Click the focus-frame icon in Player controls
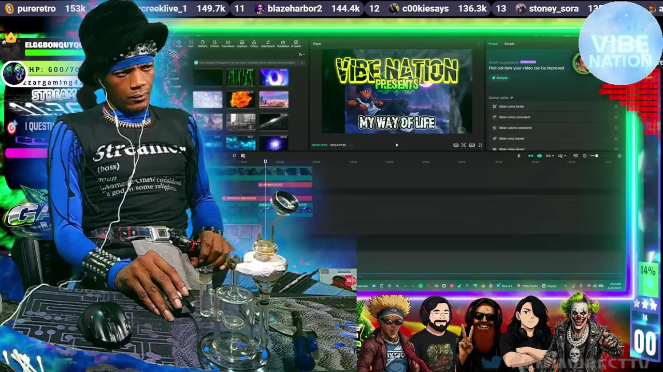Screen dimensions: 663x372 point(464,145)
